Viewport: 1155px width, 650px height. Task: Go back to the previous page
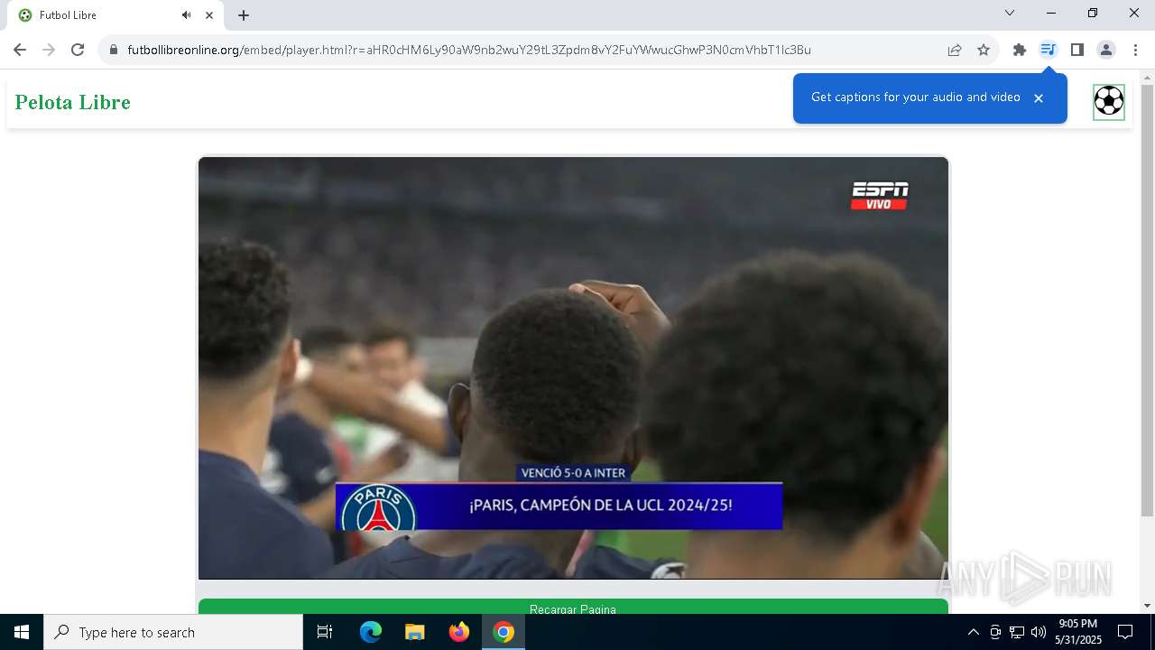20,50
